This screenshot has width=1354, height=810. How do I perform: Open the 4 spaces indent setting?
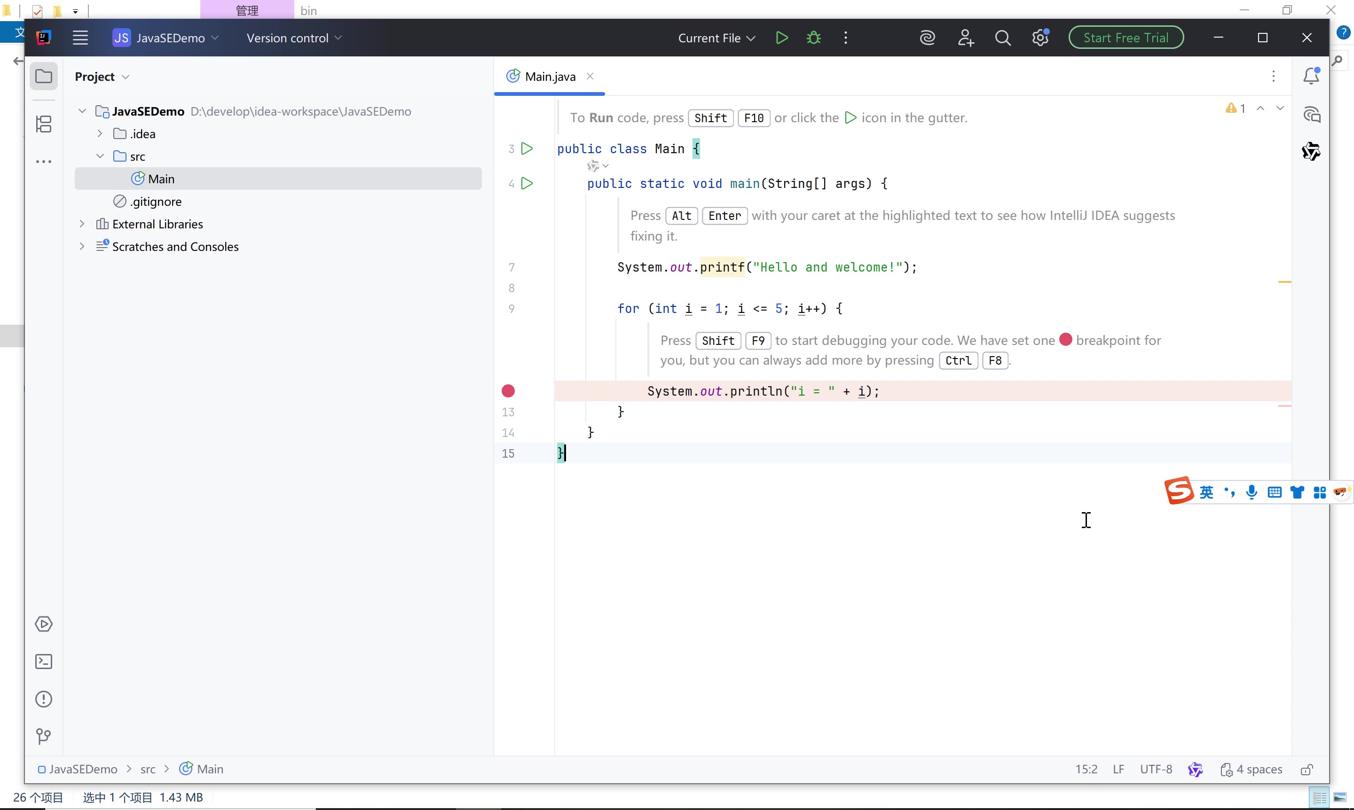(x=1252, y=769)
